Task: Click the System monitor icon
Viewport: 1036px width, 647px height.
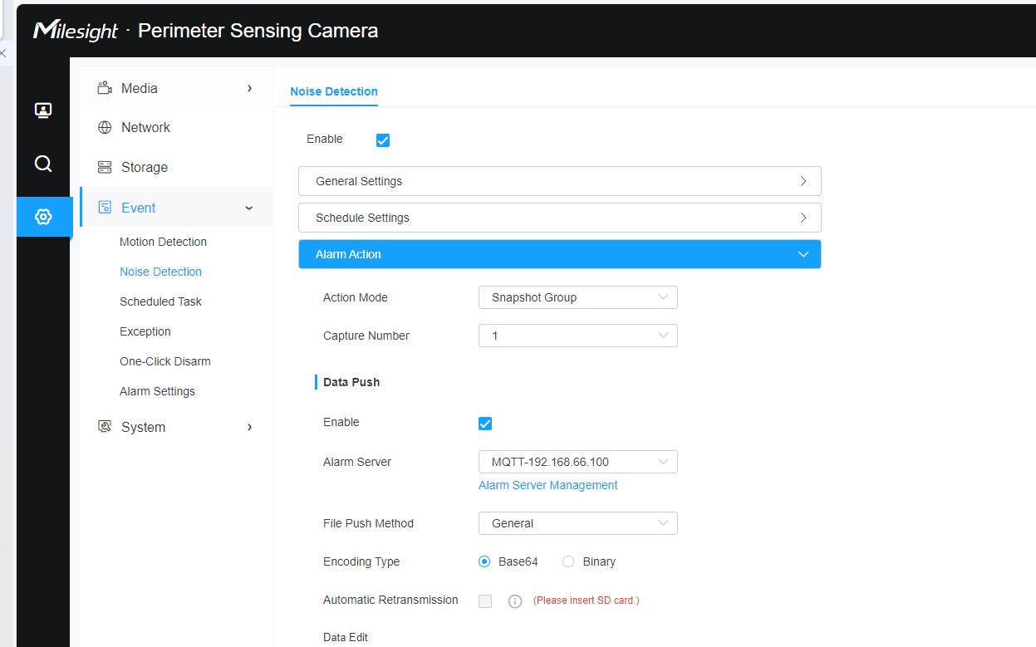Action: point(105,427)
